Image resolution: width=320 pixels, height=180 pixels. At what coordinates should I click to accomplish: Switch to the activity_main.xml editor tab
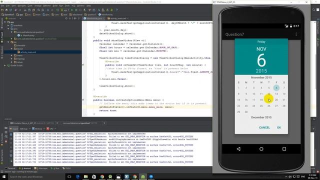coord(118,18)
